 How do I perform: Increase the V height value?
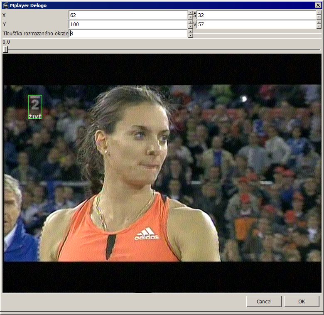pyautogui.click(x=319, y=22)
